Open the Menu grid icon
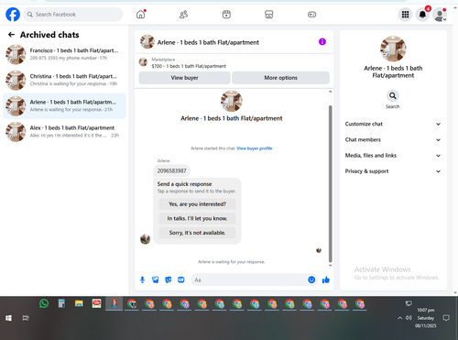458x340 pixels. pos(405,15)
